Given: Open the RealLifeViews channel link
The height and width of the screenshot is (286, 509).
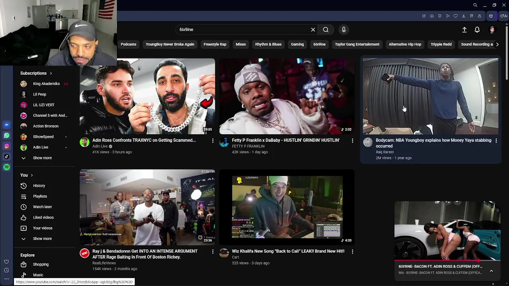Looking at the screenshot, I should point(104,263).
